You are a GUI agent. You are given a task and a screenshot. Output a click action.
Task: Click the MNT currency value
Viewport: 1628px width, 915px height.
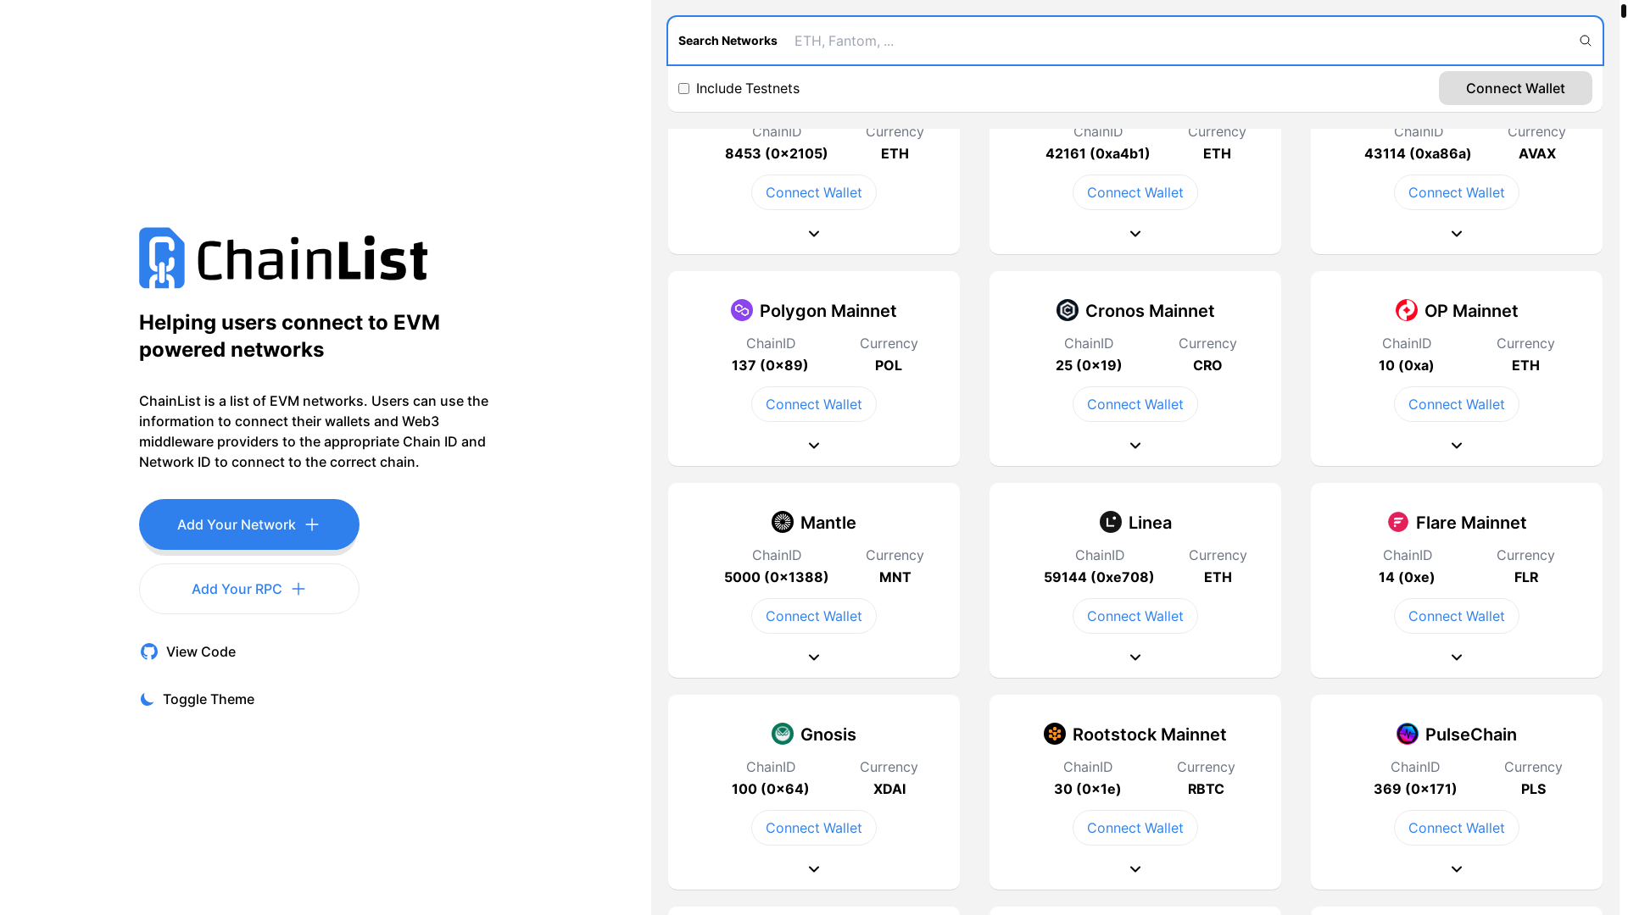[x=895, y=577]
